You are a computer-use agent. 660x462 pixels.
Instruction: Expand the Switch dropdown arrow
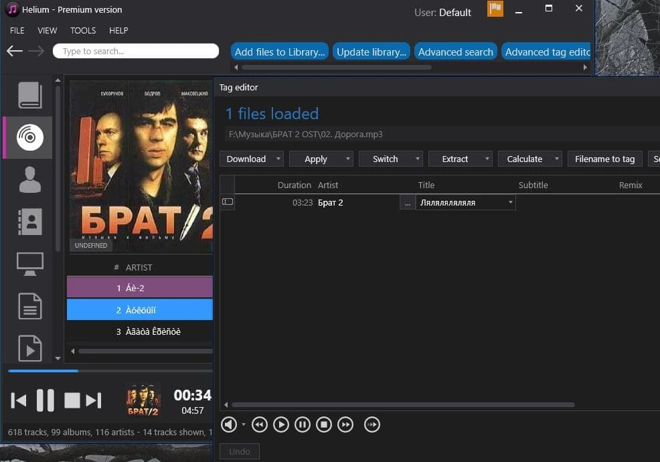(418, 159)
